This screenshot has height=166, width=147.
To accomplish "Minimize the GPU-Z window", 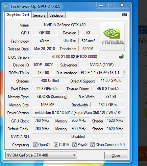I will point(101,5).
